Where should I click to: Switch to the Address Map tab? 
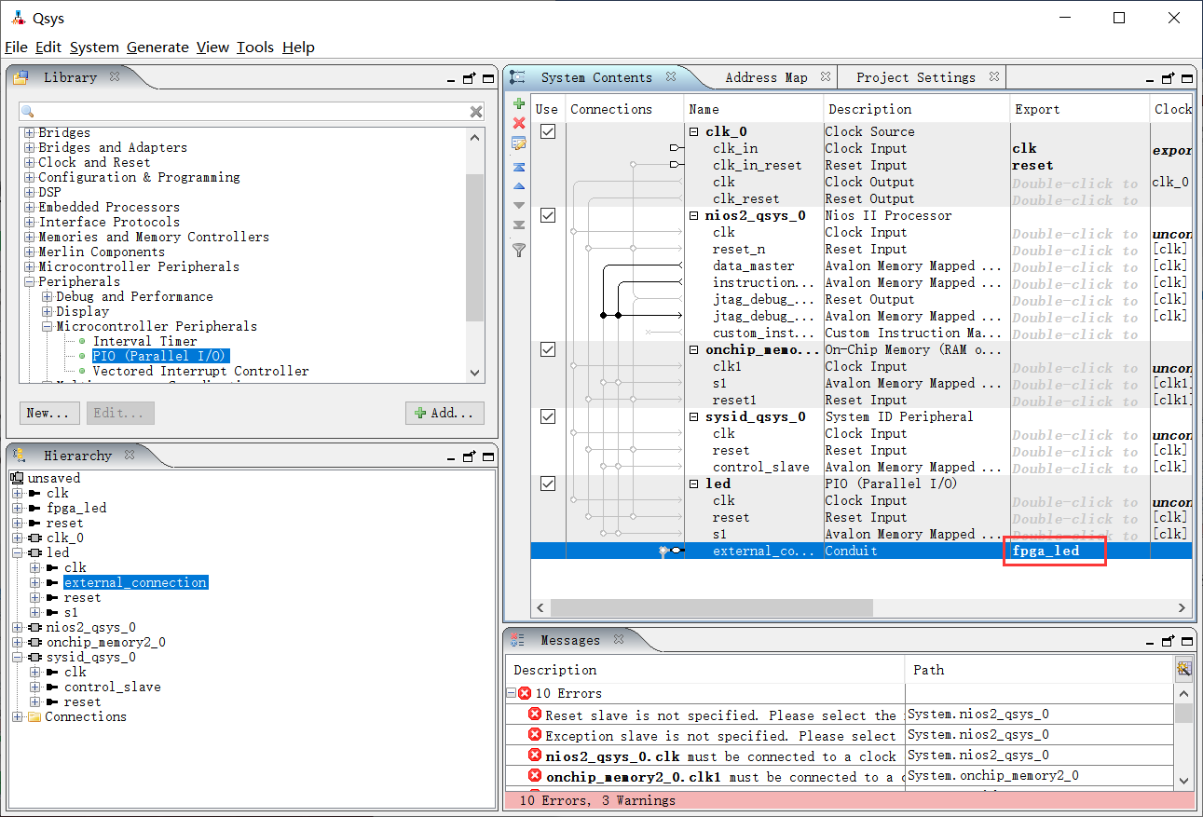(x=766, y=77)
